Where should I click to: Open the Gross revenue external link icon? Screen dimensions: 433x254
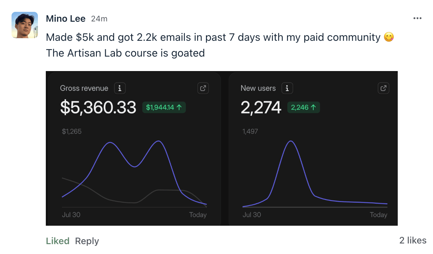coord(203,88)
